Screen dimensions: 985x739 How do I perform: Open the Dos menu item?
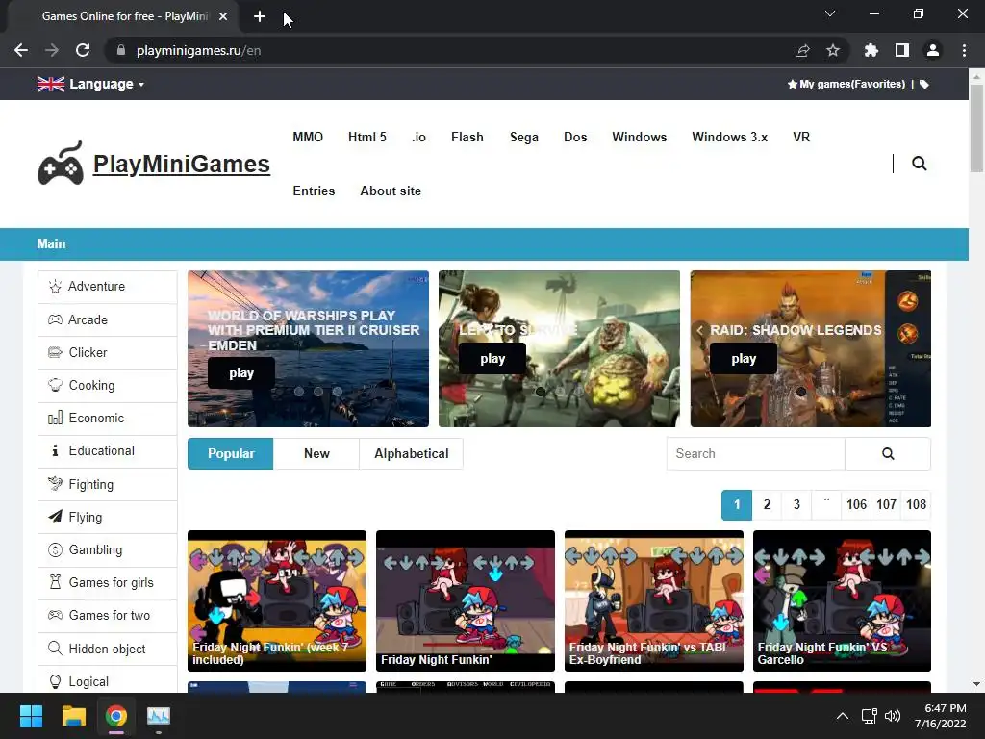pyautogui.click(x=575, y=137)
